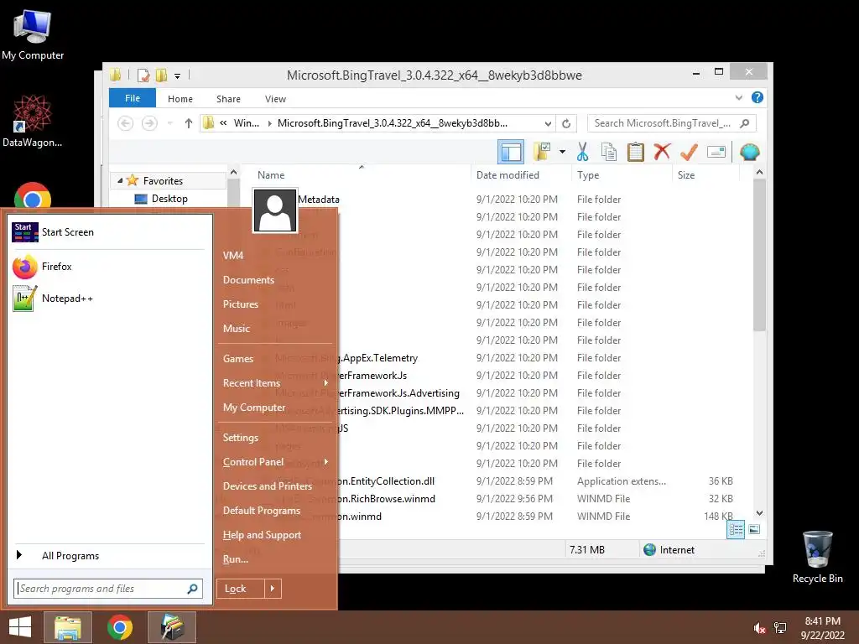
Task: Open Default Programs from Start menu
Action: (x=262, y=511)
